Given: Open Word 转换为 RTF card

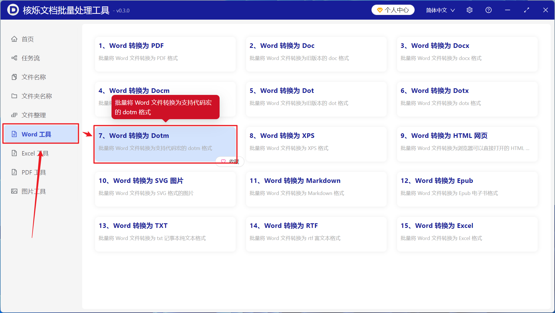Looking at the screenshot, I should click(x=316, y=234).
